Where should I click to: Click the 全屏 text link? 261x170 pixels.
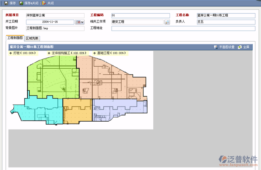pyautogui.click(x=246, y=47)
